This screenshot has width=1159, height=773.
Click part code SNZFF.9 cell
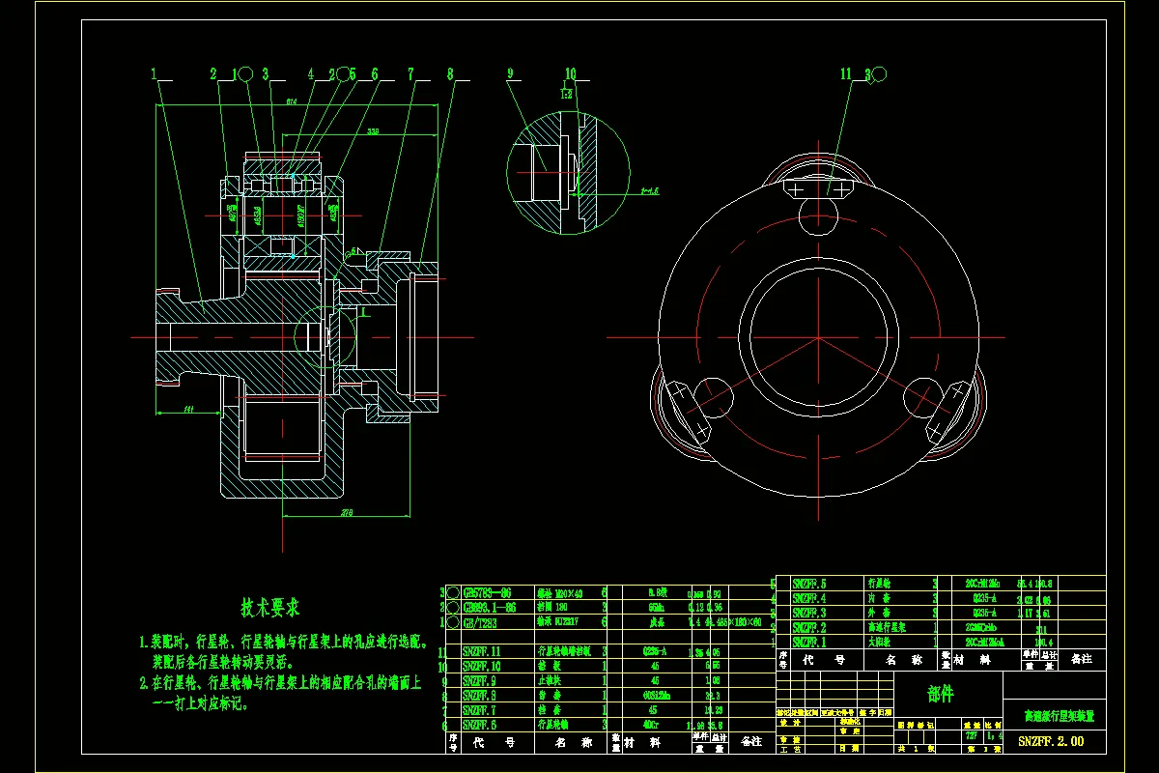coord(480,680)
